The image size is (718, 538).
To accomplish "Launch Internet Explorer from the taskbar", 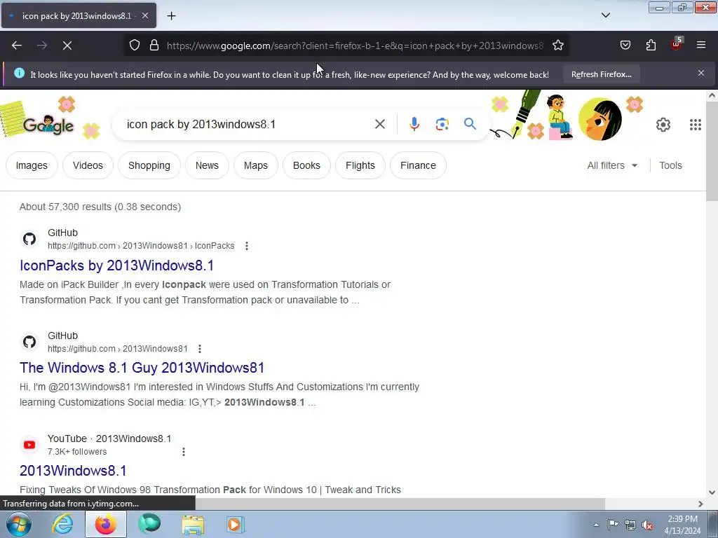I will (62, 524).
